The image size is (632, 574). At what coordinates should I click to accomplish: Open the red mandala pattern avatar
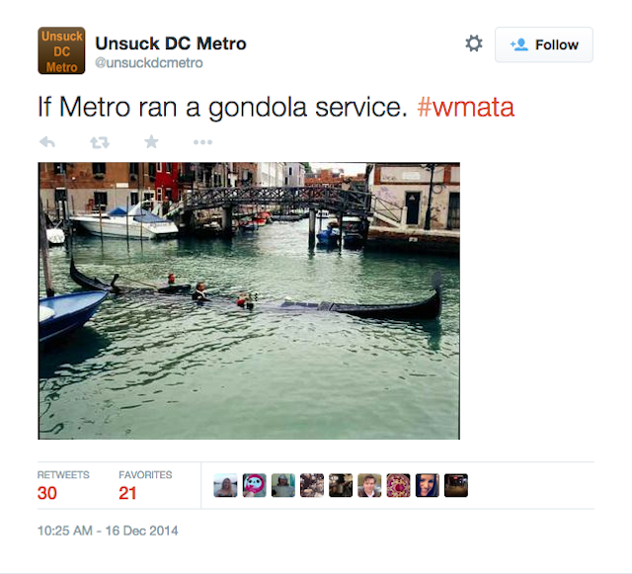398,485
